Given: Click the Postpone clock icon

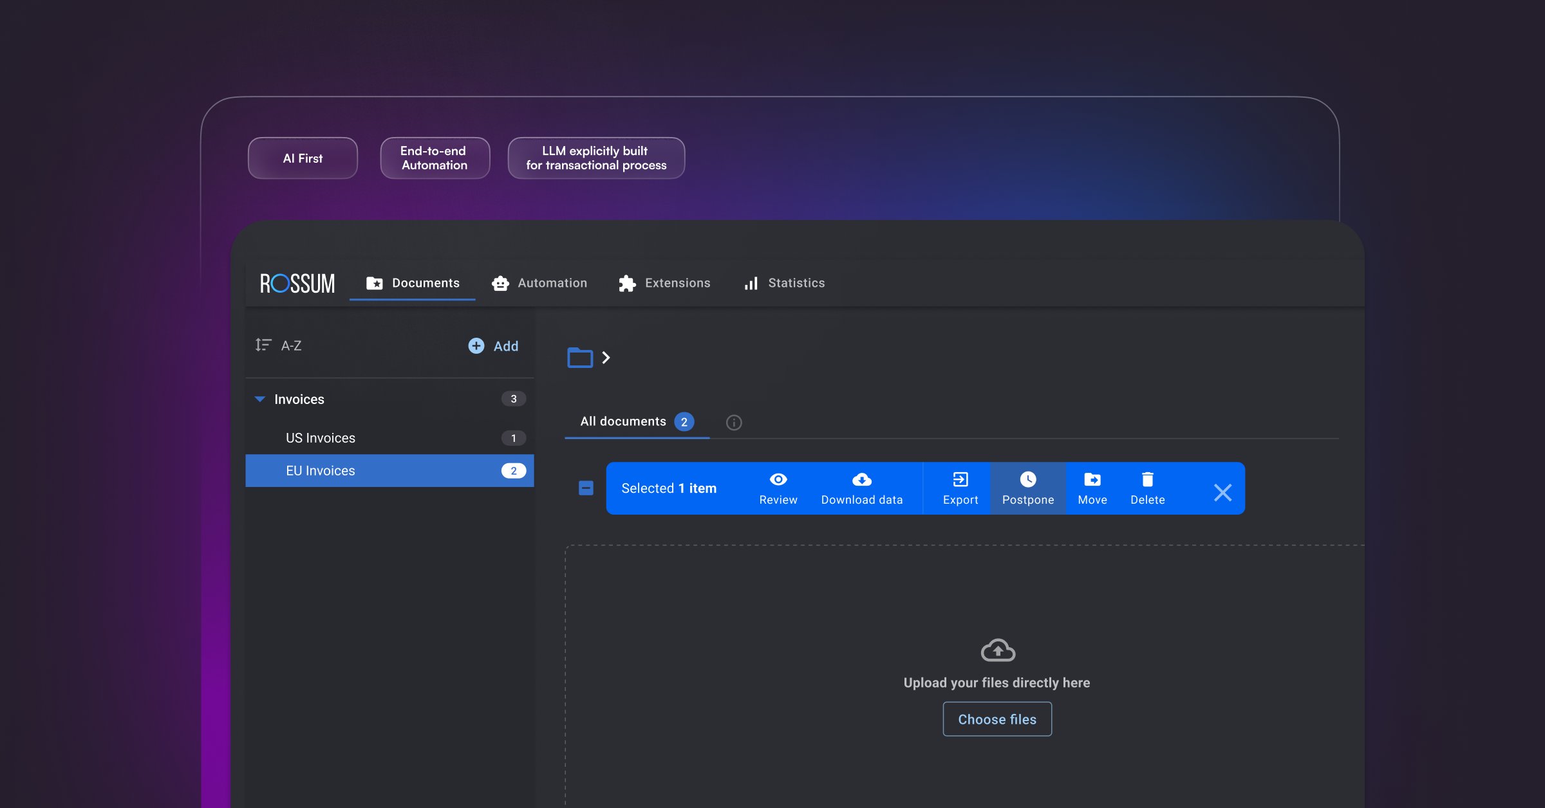Looking at the screenshot, I should click(x=1028, y=479).
